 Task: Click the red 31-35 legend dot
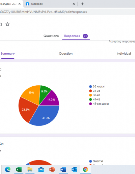[90, 91]
